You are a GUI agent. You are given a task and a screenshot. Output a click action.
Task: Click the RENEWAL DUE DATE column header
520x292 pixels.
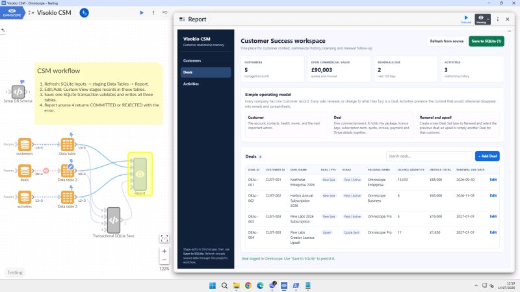(470, 169)
